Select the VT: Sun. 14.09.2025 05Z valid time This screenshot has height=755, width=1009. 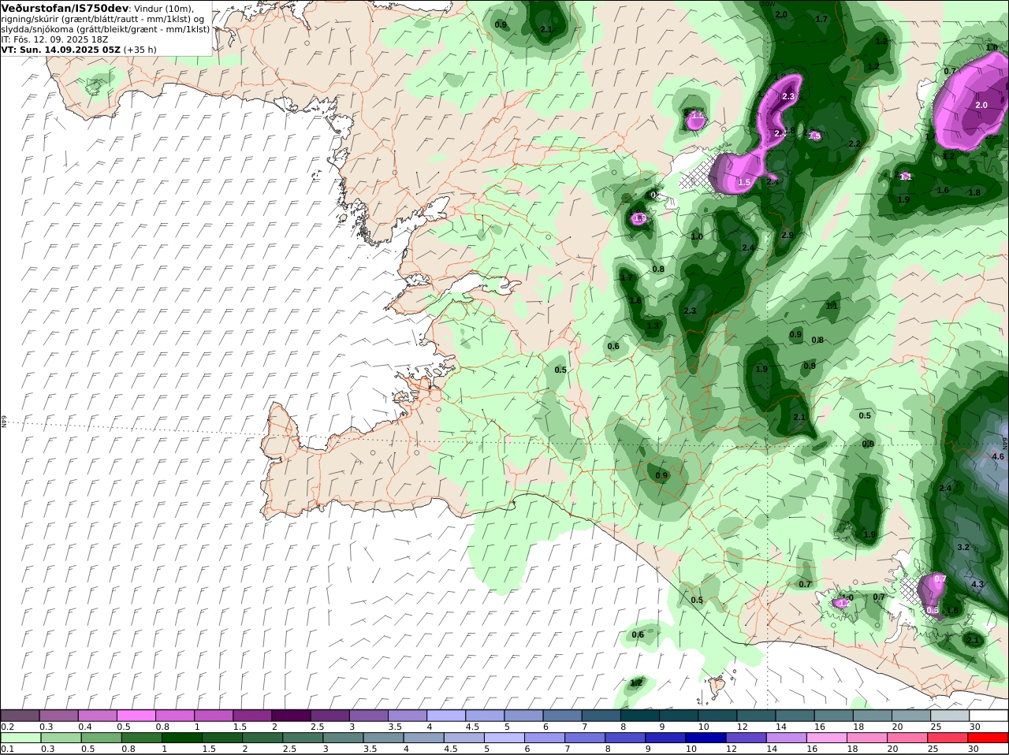point(60,49)
